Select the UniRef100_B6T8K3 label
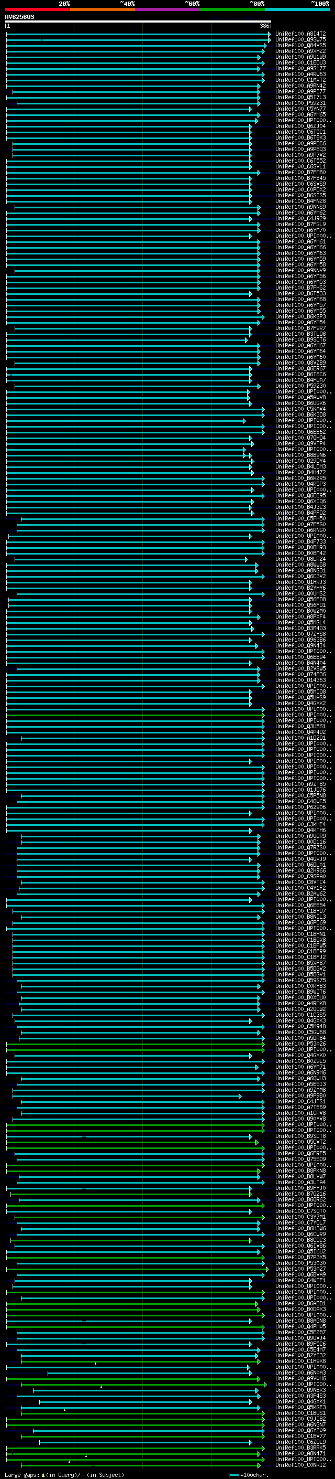The height and width of the screenshot is (1479, 335). (300, 137)
